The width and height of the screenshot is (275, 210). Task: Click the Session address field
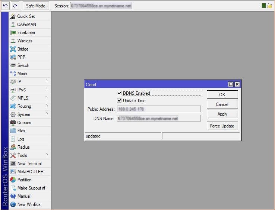point(101,6)
